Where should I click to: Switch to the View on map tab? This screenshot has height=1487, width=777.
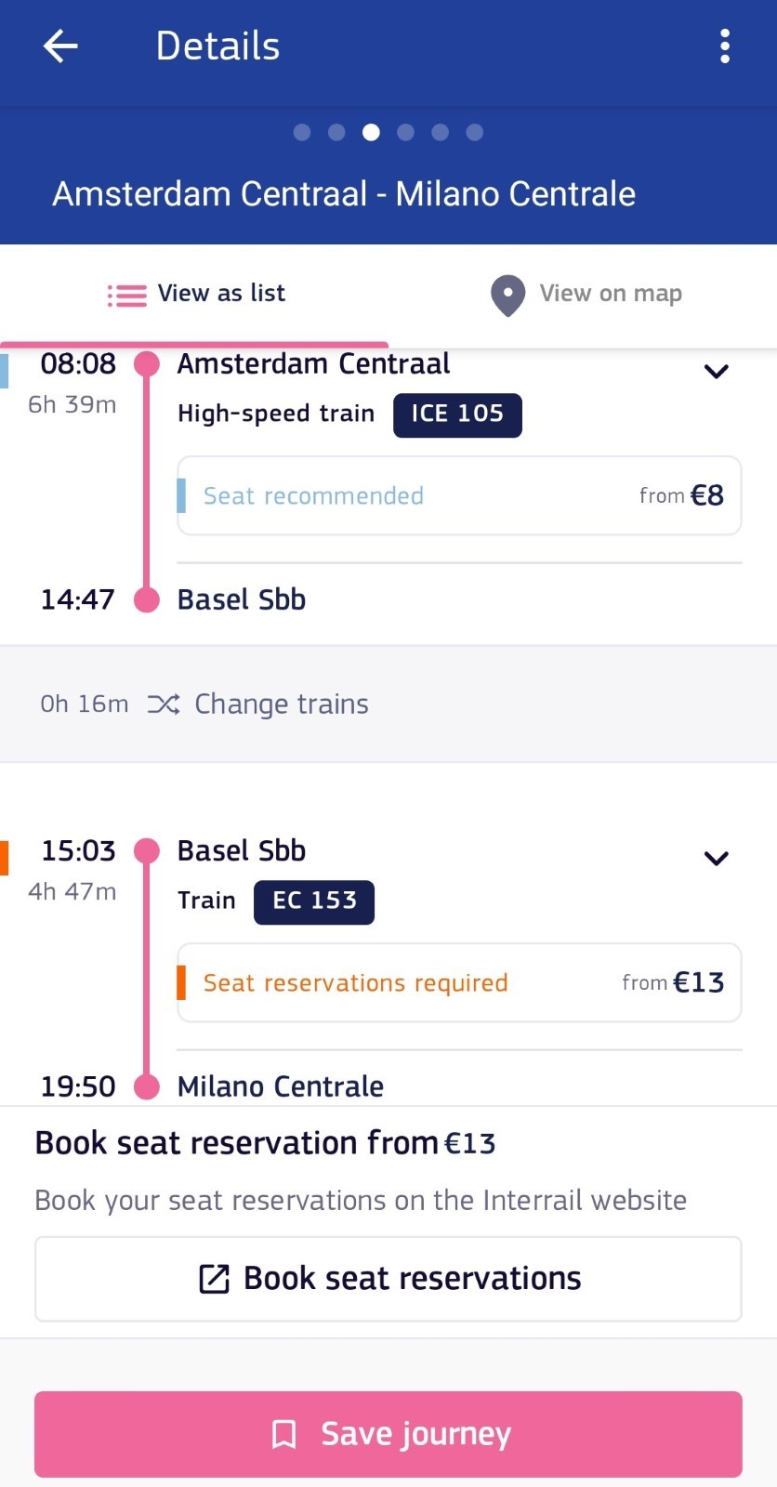583,295
